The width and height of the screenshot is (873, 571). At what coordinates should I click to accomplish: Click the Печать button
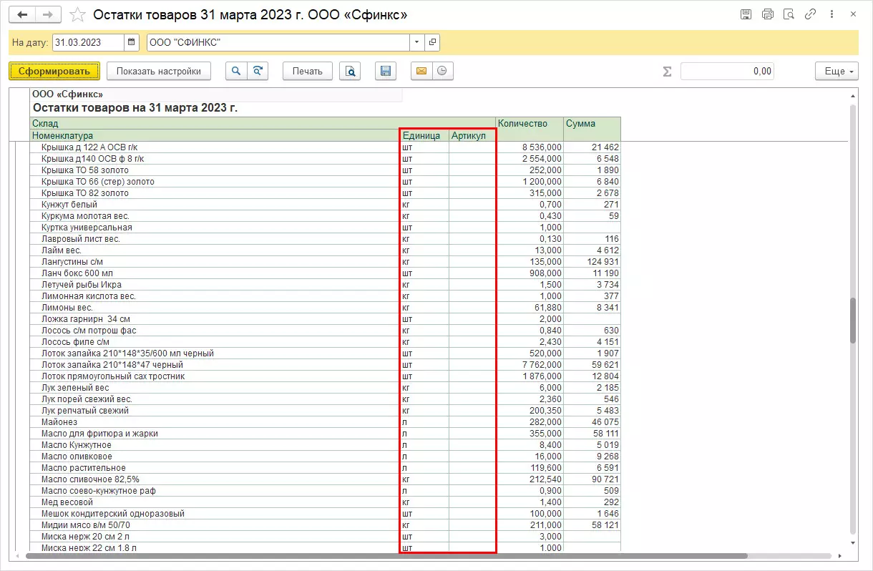pos(308,71)
